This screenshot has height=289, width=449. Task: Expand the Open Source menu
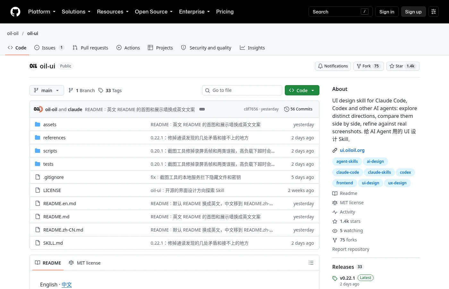coord(154,12)
